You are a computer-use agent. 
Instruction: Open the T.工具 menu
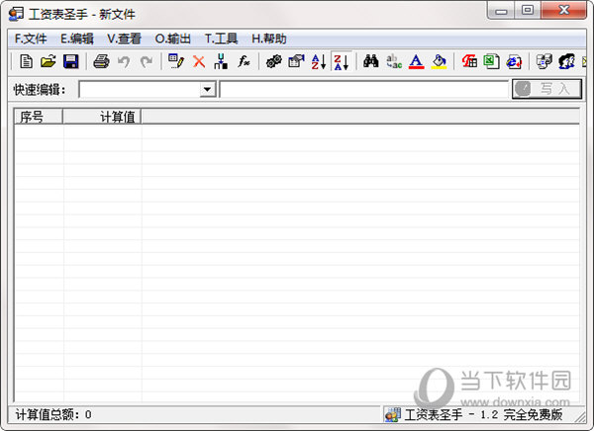221,39
